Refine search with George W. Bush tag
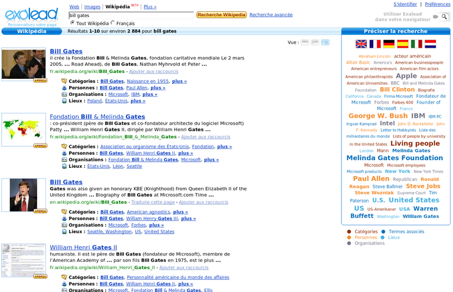Viewport: 453px width, 292px height. pos(378,116)
